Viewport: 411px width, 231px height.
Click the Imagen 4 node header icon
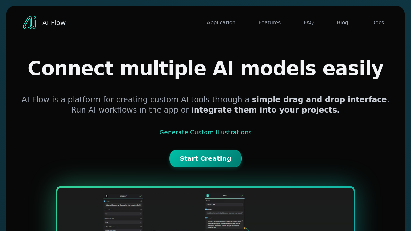[x=106, y=196]
